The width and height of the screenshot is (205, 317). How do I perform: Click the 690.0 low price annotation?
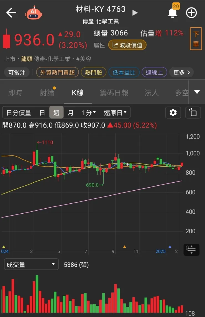tap(95, 185)
